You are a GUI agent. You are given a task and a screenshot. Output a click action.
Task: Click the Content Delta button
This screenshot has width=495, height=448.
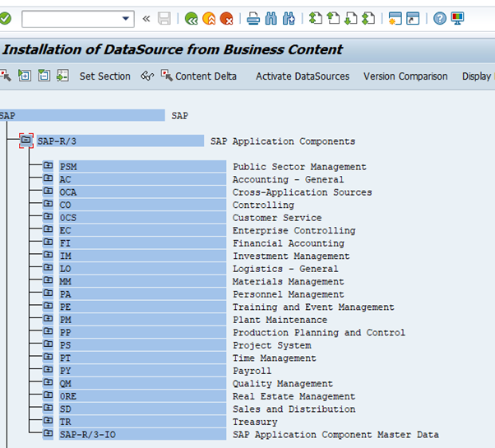(199, 76)
